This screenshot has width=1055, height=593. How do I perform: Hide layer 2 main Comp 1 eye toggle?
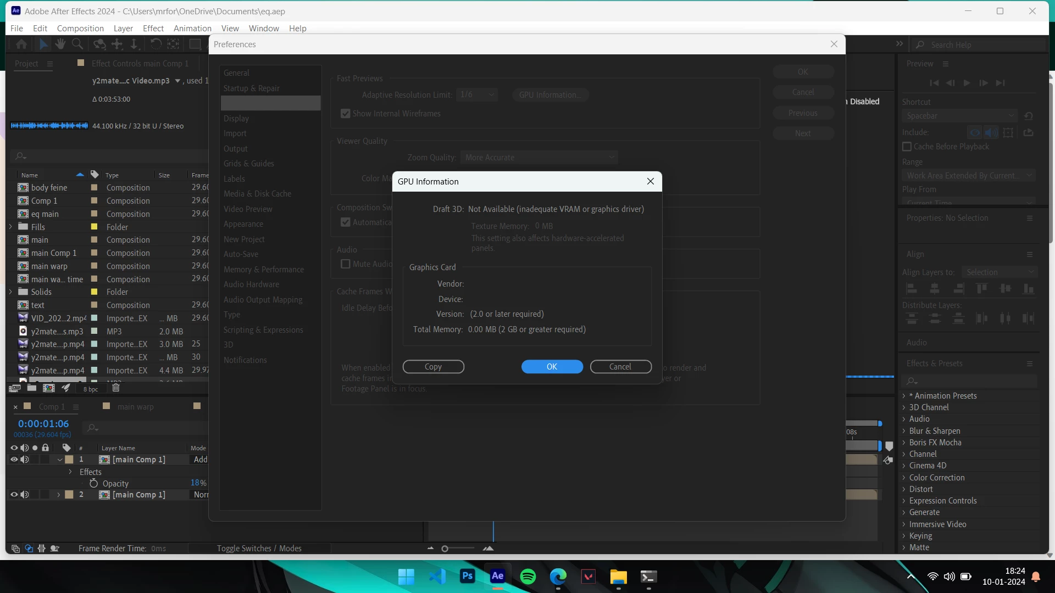click(14, 495)
